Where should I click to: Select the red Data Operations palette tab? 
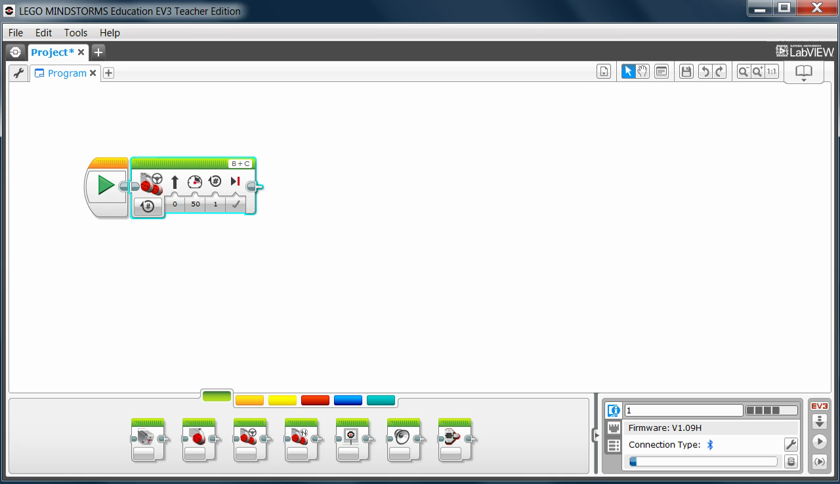[x=315, y=401]
